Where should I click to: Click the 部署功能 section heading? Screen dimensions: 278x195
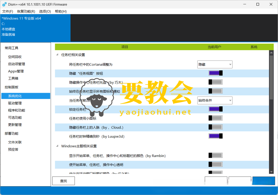click(x=11, y=133)
